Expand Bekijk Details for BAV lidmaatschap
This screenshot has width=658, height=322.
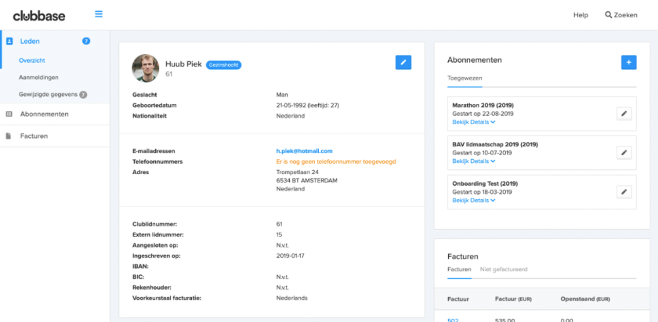(473, 161)
